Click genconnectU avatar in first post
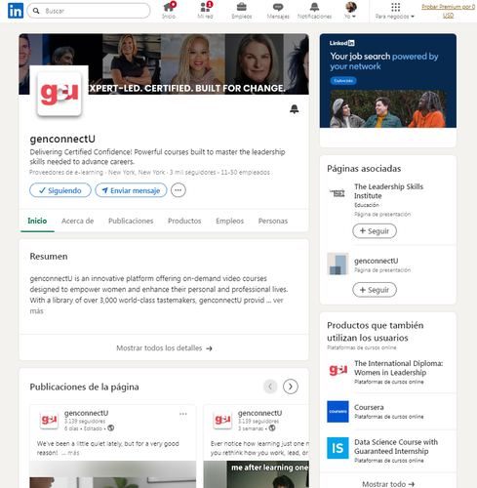The height and width of the screenshot is (488, 477). point(49,420)
